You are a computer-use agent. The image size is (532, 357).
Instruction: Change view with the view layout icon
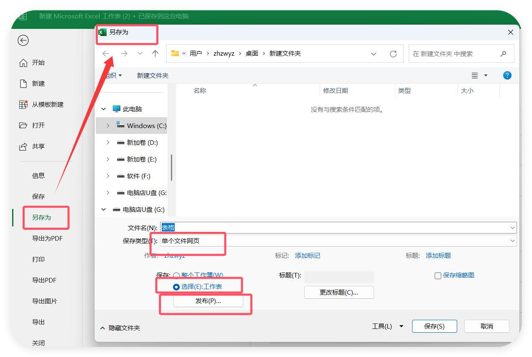coord(475,76)
